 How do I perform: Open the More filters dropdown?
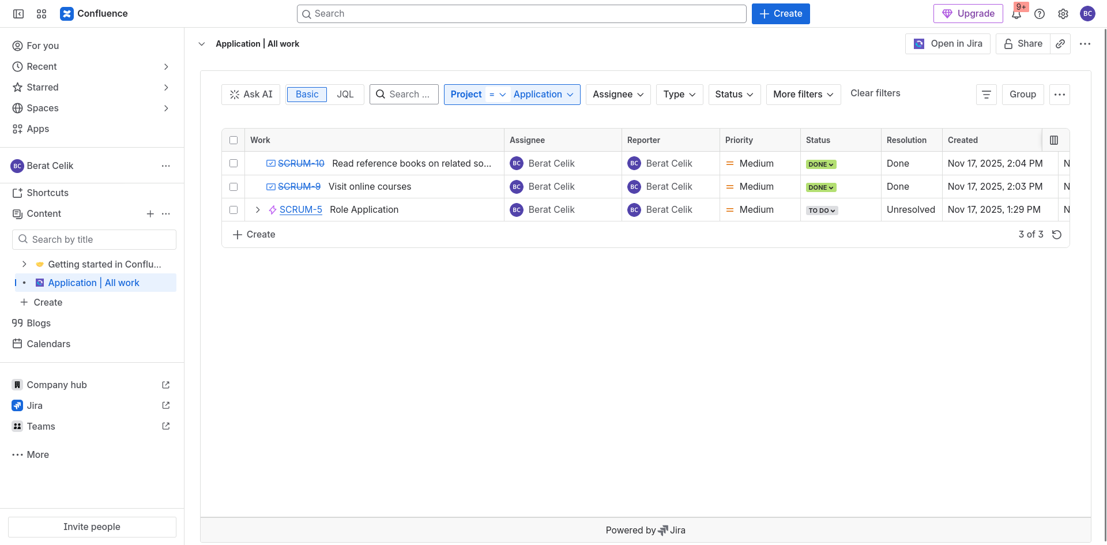tap(803, 95)
